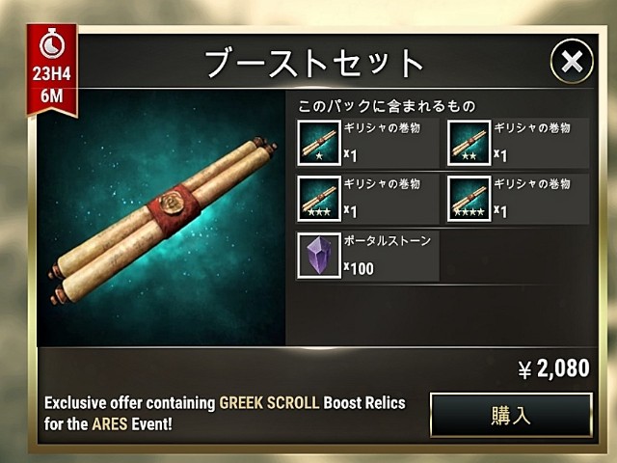Click the ¥2,080 price label
The width and height of the screenshot is (617, 463).
553,368
